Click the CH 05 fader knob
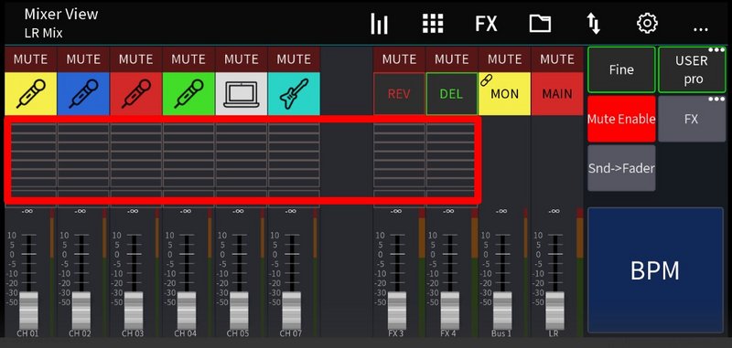 tap(239, 311)
